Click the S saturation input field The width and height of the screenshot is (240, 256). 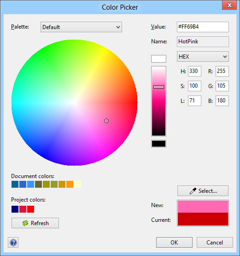(x=194, y=86)
